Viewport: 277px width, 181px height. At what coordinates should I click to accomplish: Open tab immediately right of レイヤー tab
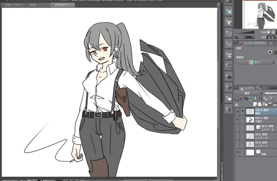tap(259, 88)
